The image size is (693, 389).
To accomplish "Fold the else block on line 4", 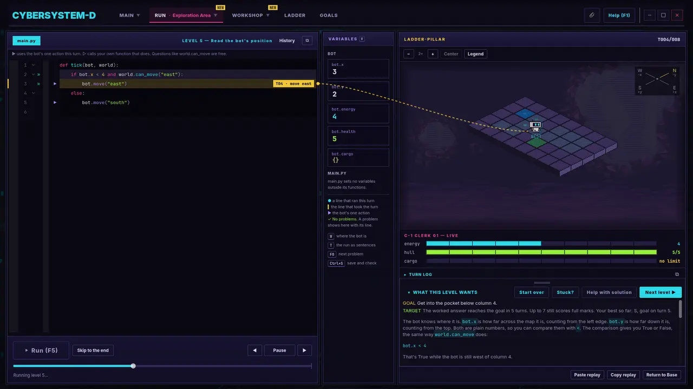I will point(33,93).
